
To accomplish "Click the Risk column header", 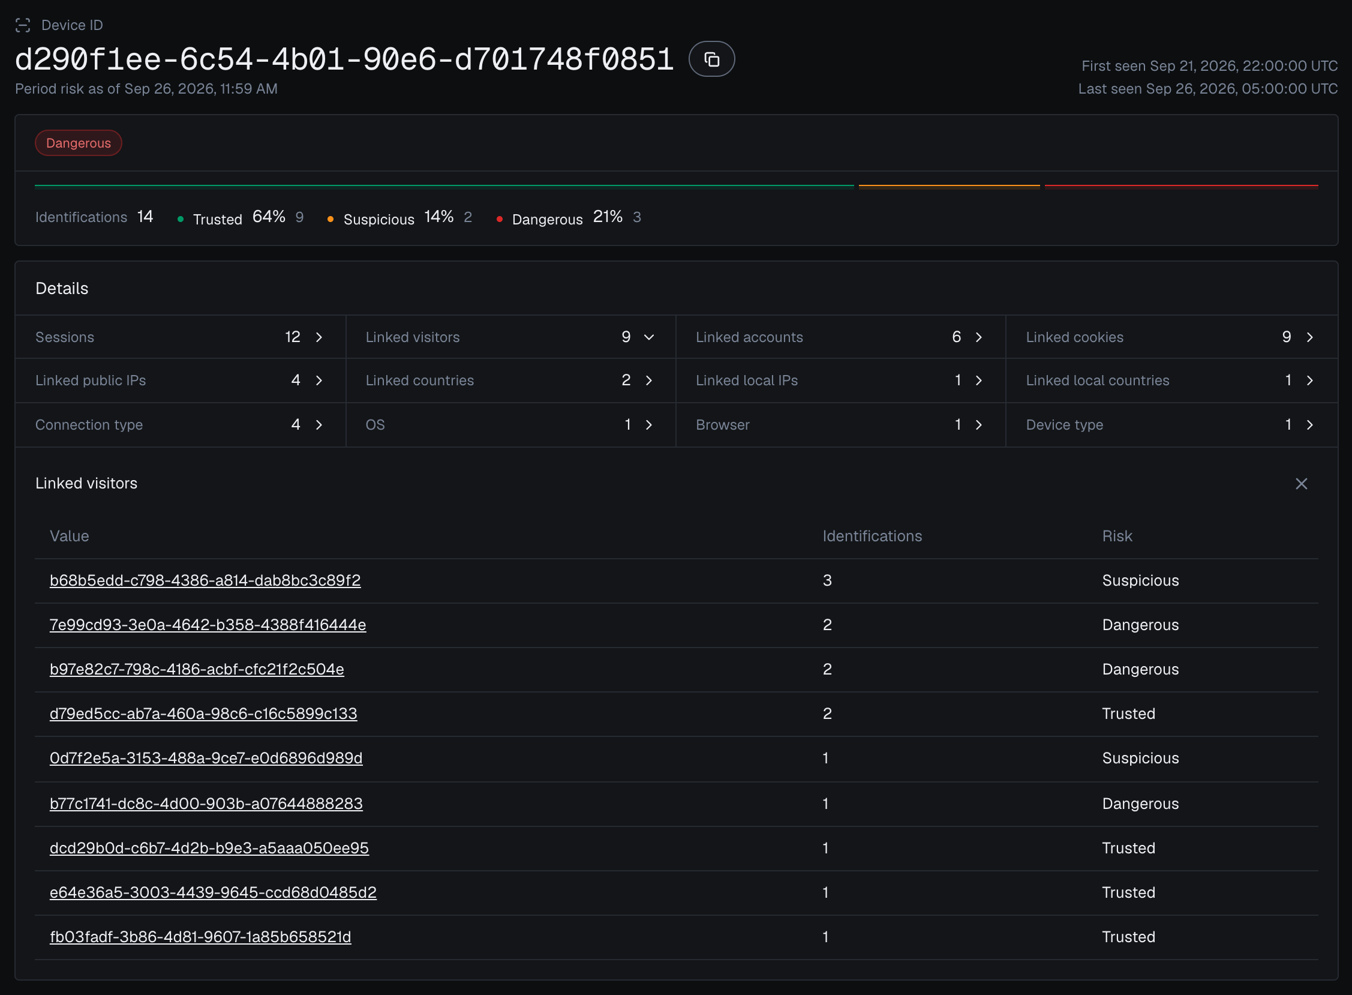I will (x=1117, y=536).
